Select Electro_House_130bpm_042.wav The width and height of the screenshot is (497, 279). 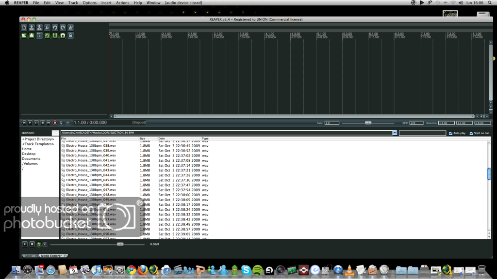pos(91,166)
